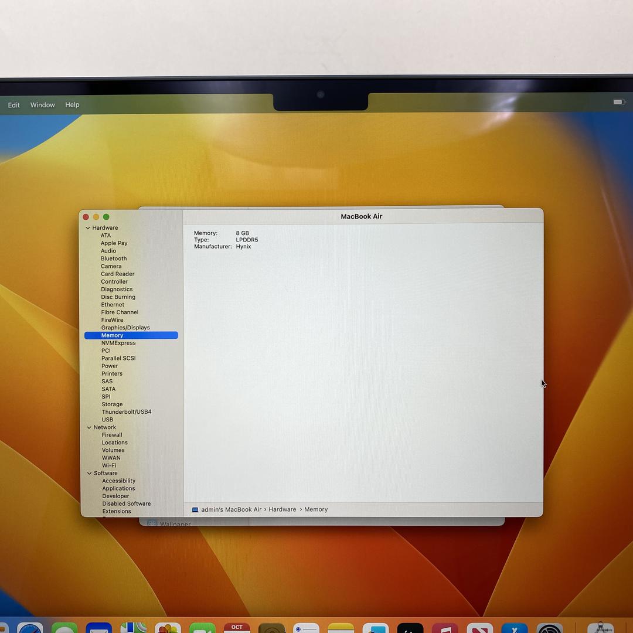Open the Help menu
633x633 pixels.
72,105
